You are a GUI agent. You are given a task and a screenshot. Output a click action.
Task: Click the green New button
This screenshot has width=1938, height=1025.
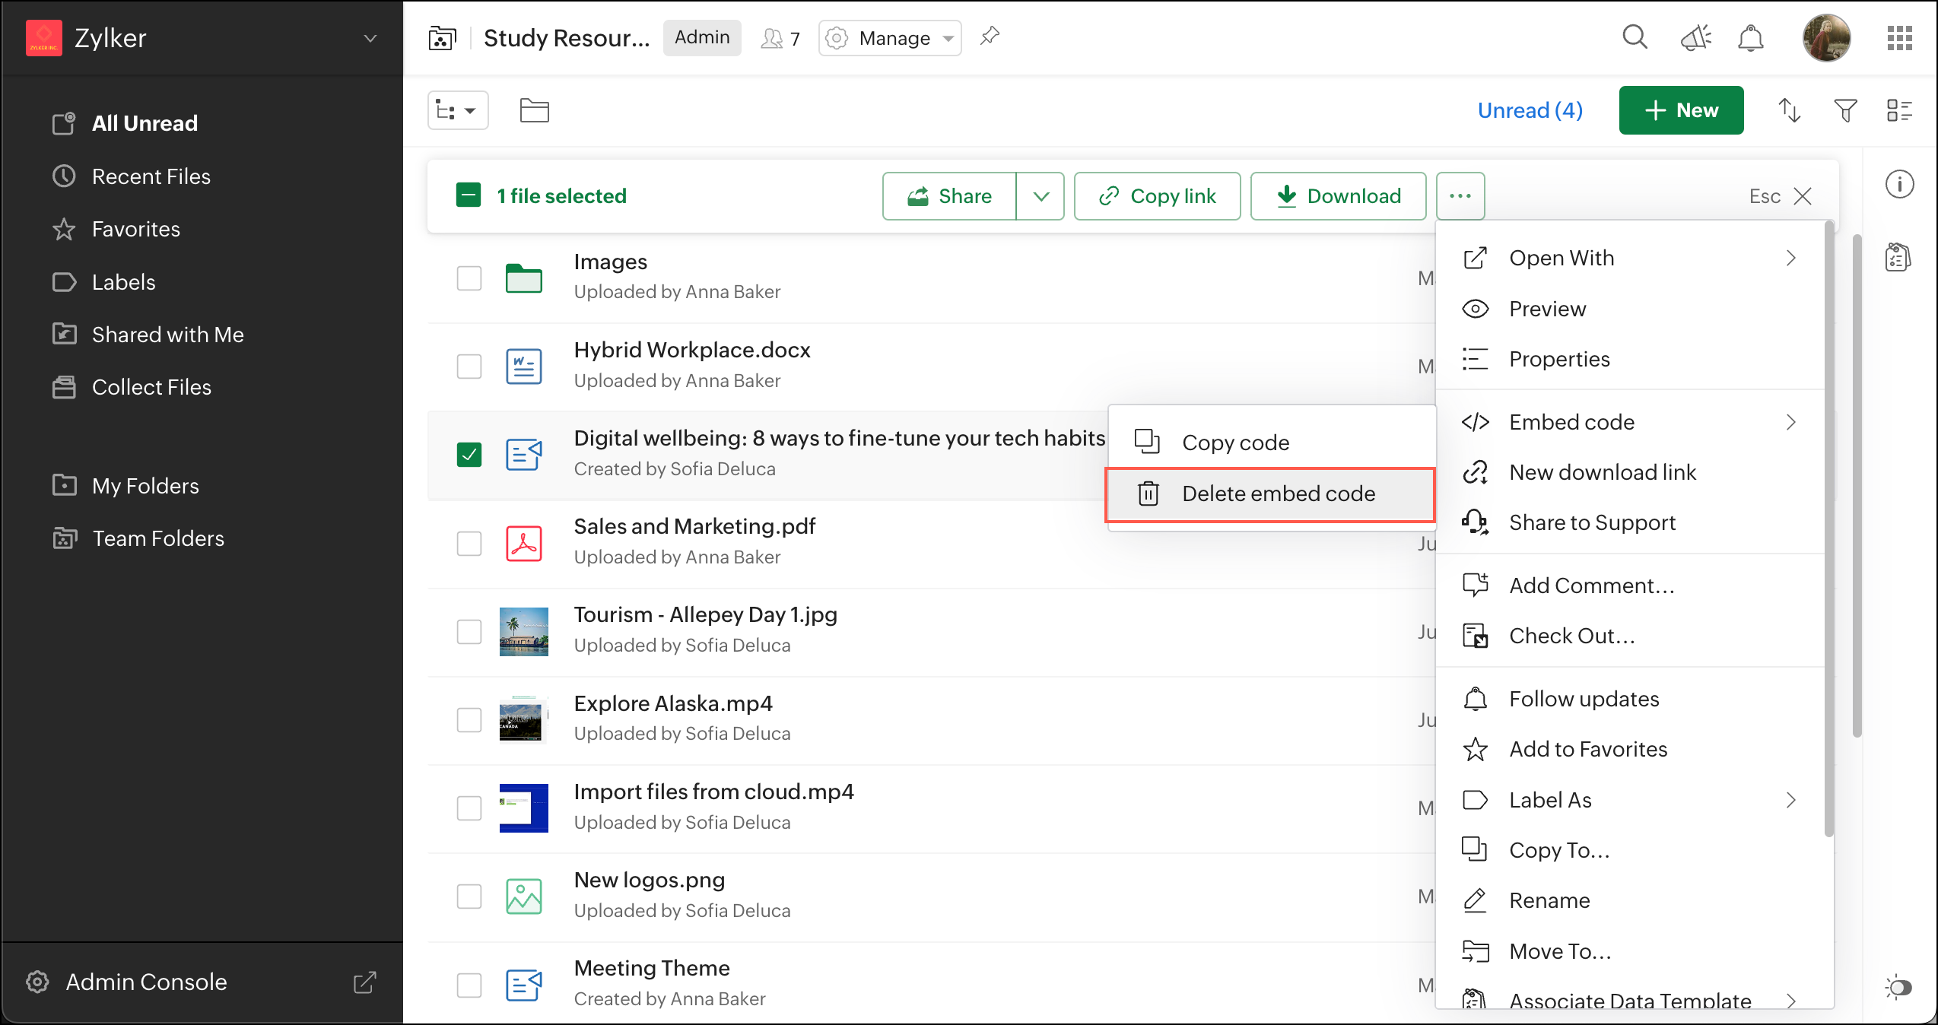[1681, 111]
